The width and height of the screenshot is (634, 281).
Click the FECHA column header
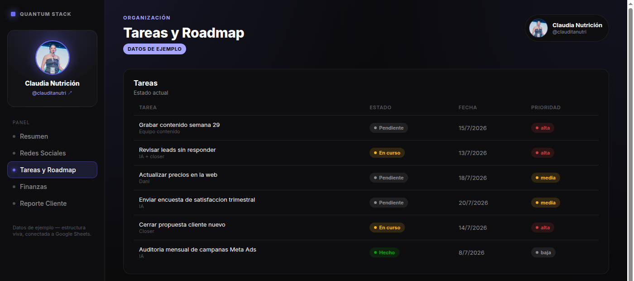click(468, 107)
